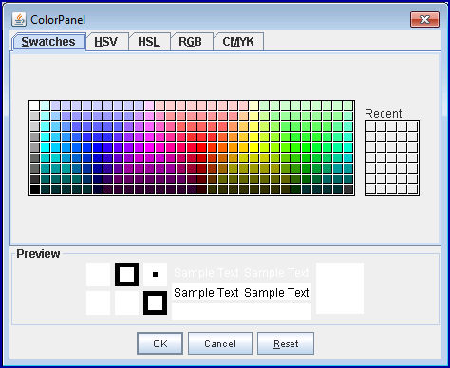Go to the CMYK tab

click(238, 42)
